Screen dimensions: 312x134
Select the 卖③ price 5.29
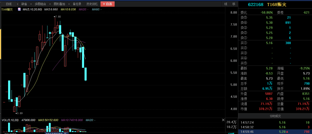[x=269, y=28]
